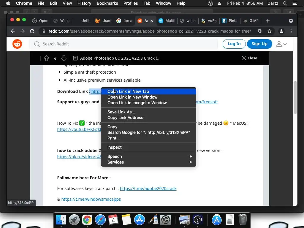Open the Chrome profile avatar icon
304x228 pixels.
[281, 31]
